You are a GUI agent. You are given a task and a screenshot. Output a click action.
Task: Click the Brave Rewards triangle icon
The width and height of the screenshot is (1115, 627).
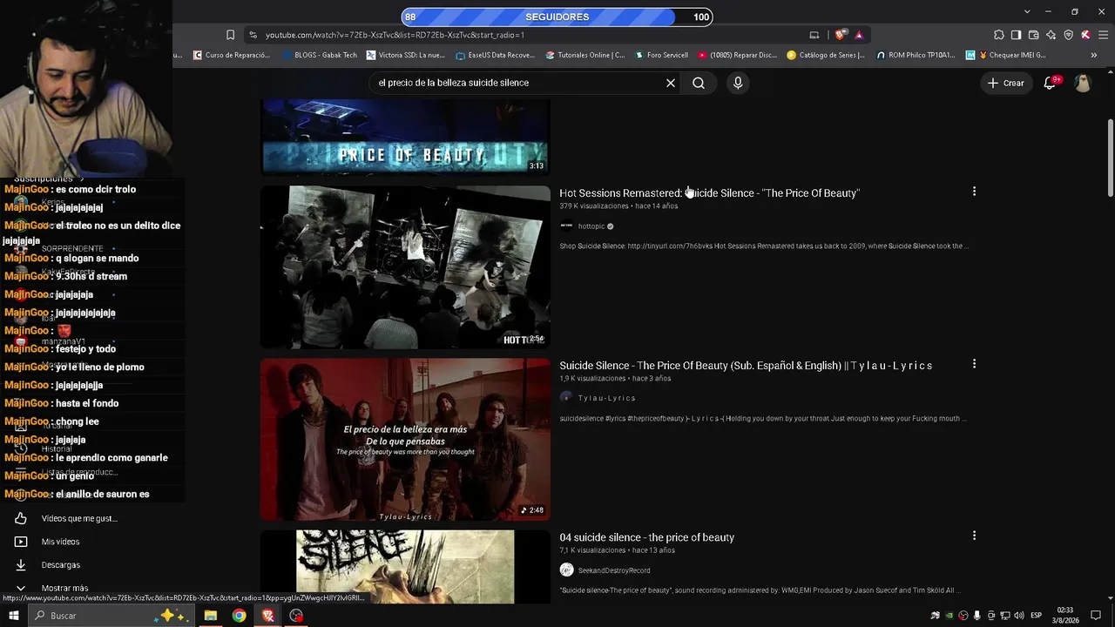point(859,35)
